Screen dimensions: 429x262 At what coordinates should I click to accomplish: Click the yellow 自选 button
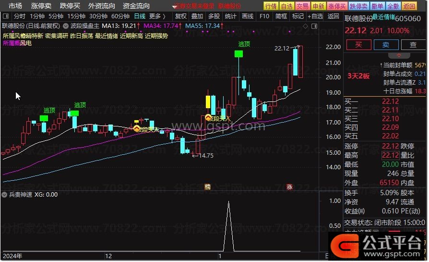[287, 6]
